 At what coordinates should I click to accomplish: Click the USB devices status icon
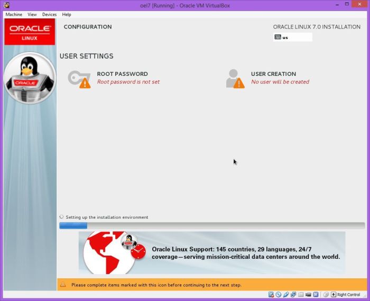click(x=285, y=295)
